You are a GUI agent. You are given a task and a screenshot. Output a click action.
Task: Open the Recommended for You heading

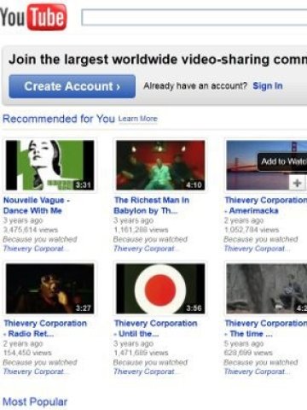(59, 119)
